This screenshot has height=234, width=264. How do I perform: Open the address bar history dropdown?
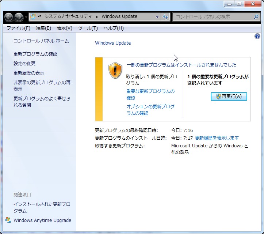click(157, 17)
